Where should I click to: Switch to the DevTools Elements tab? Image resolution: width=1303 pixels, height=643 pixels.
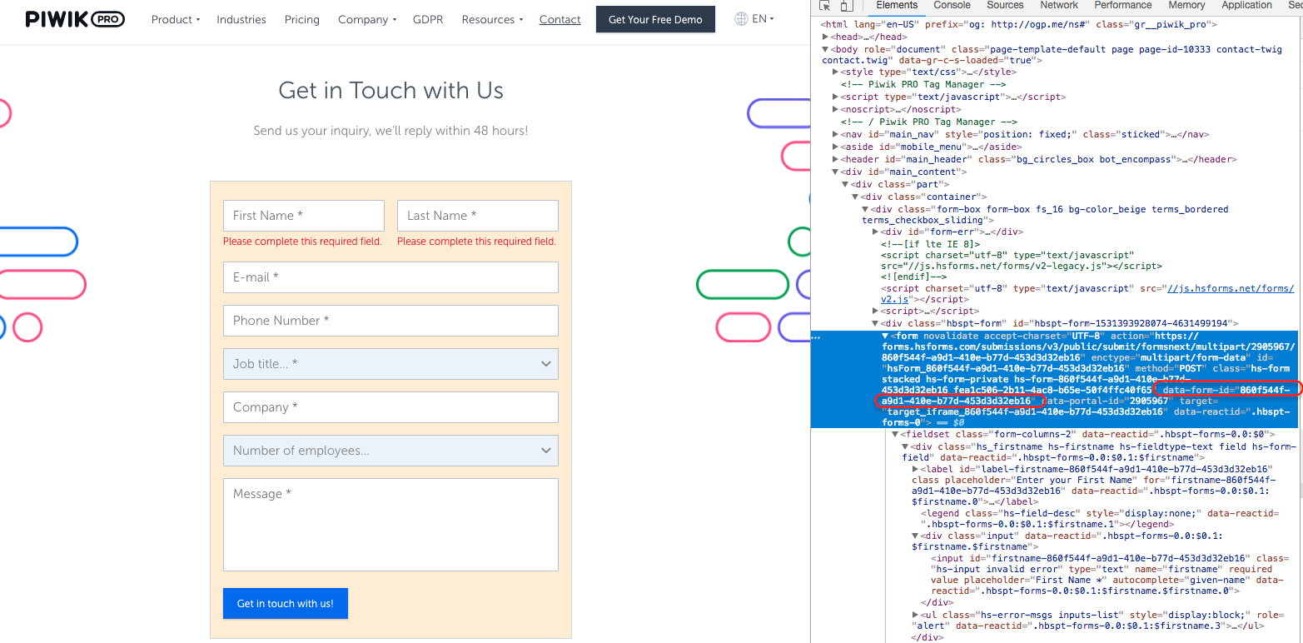tap(897, 5)
